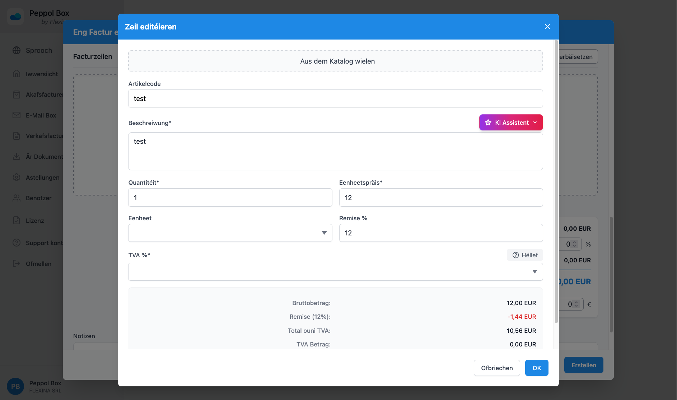Click the Support kont question mark icon

click(x=17, y=243)
